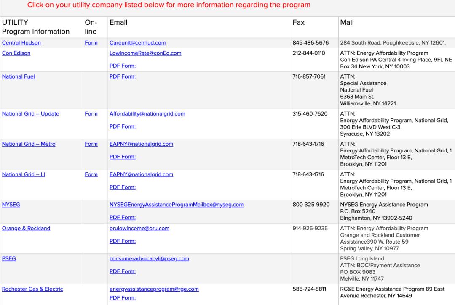
Task: Open the online Form for National Grid – Update
Action: [91, 114]
